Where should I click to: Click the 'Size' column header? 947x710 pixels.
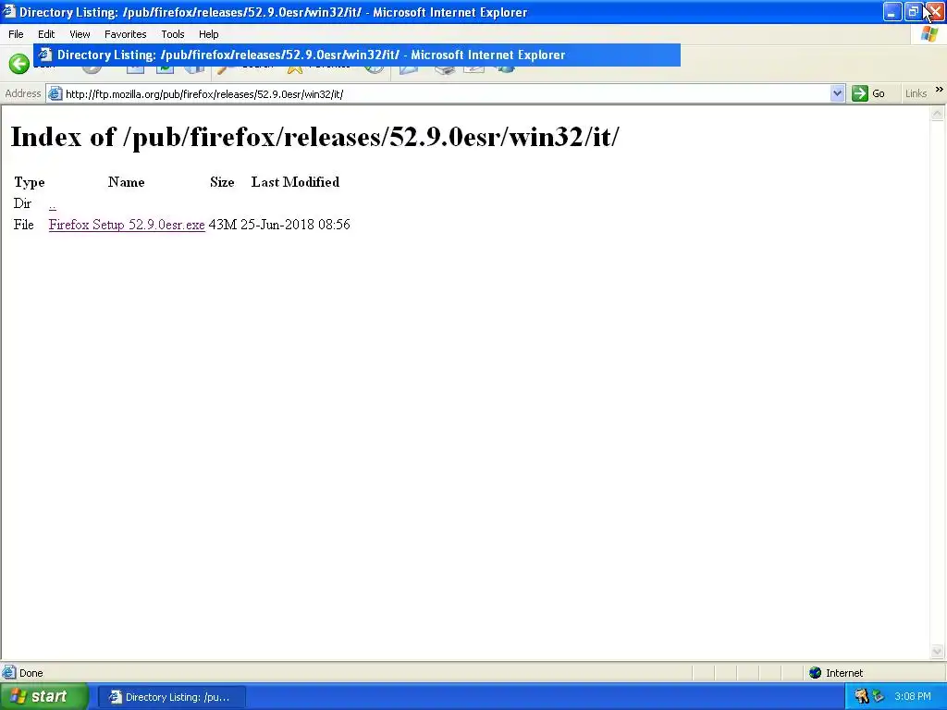(x=222, y=182)
